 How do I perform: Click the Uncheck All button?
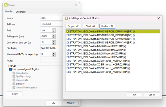coord(107,26)
